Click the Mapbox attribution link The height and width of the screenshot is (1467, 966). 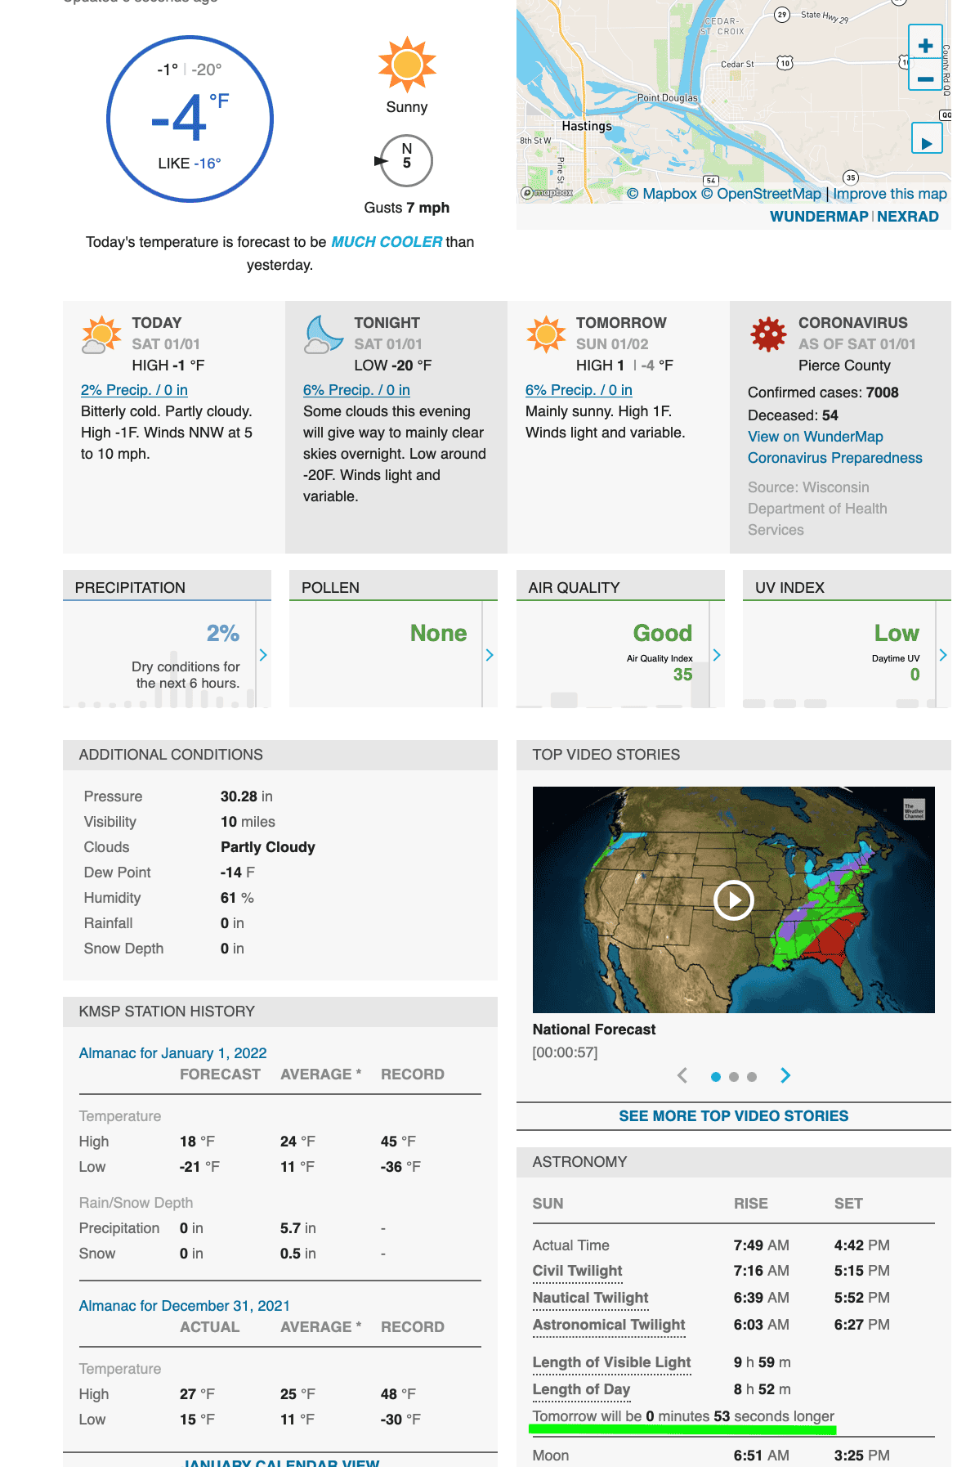pos(662,194)
